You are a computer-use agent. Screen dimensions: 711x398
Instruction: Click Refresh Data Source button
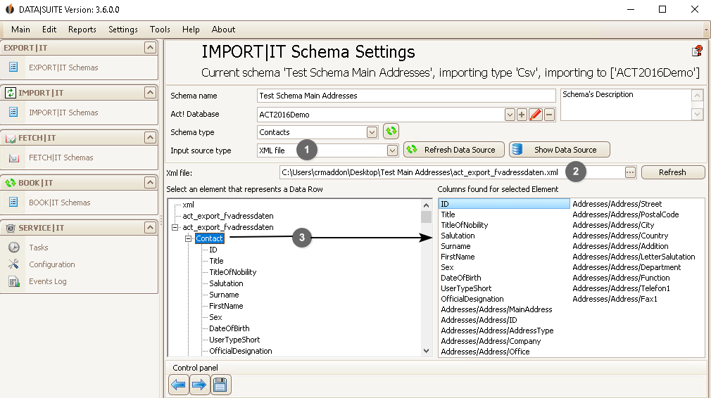[454, 150]
